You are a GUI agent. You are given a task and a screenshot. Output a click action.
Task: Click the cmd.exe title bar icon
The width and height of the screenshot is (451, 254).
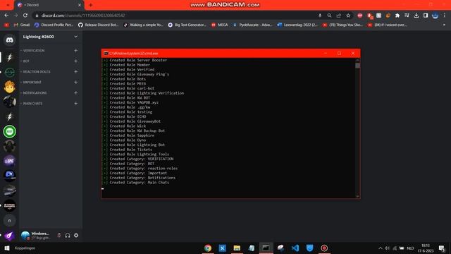106,54
